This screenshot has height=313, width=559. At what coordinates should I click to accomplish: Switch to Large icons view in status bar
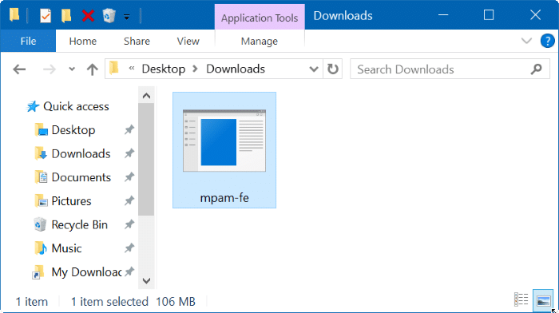pyautogui.click(x=543, y=299)
